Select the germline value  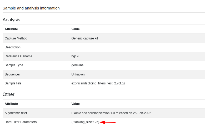(x=77, y=65)
